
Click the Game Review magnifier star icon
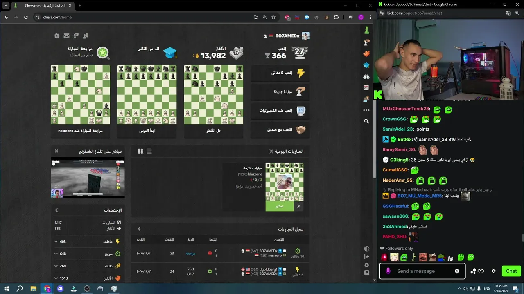click(x=103, y=52)
